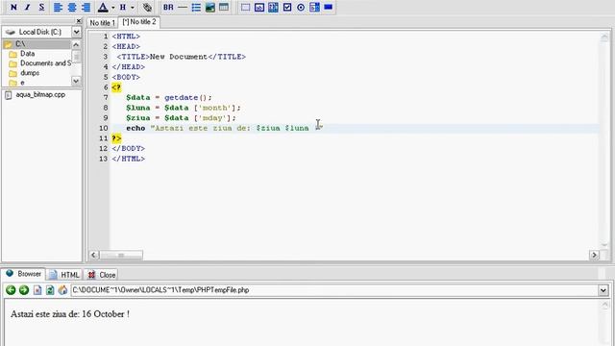The width and height of the screenshot is (615, 346).
Task: Align text right
Action: pyautogui.click(x=86, y=7)
